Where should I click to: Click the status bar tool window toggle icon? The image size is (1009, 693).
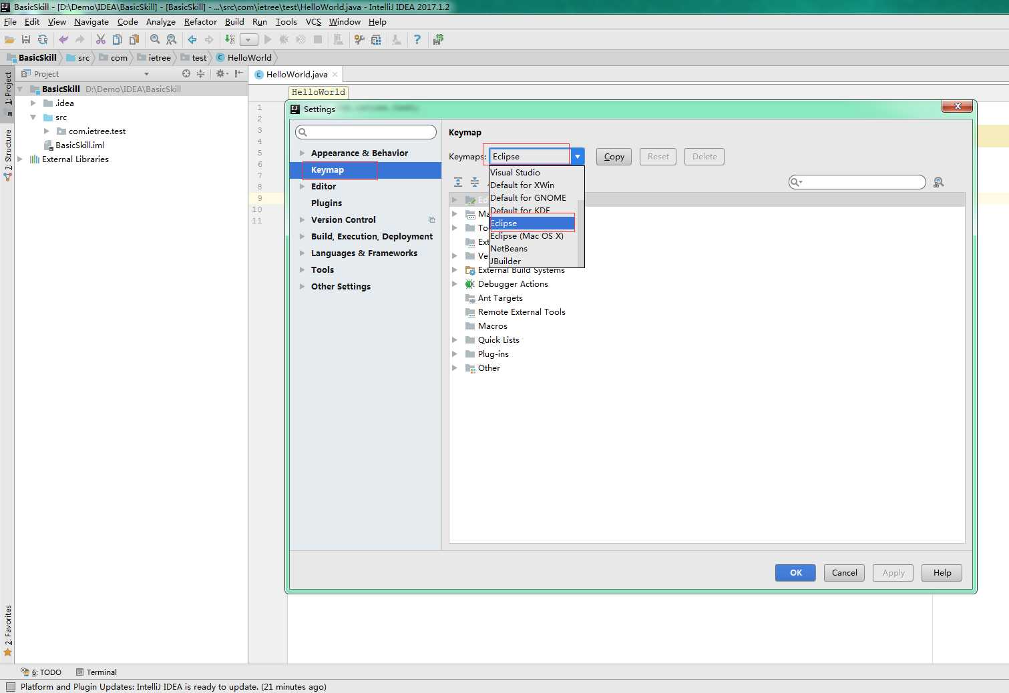click(10, 687)
